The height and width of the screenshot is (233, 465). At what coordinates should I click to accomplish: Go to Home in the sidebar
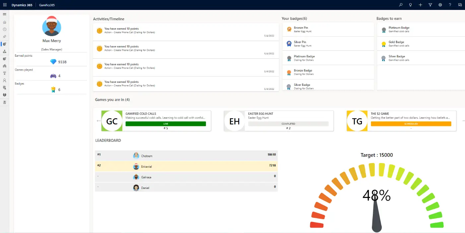point(5,22)
